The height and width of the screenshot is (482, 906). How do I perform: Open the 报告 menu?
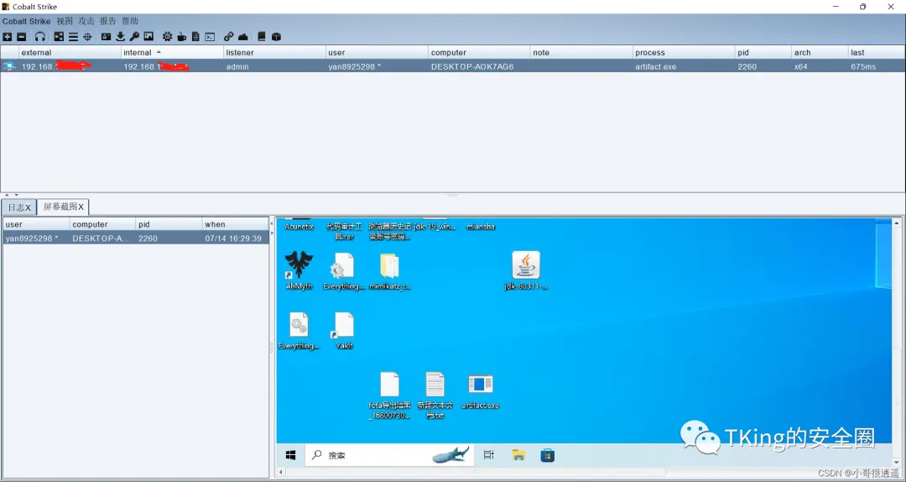[x=108, y=21]
